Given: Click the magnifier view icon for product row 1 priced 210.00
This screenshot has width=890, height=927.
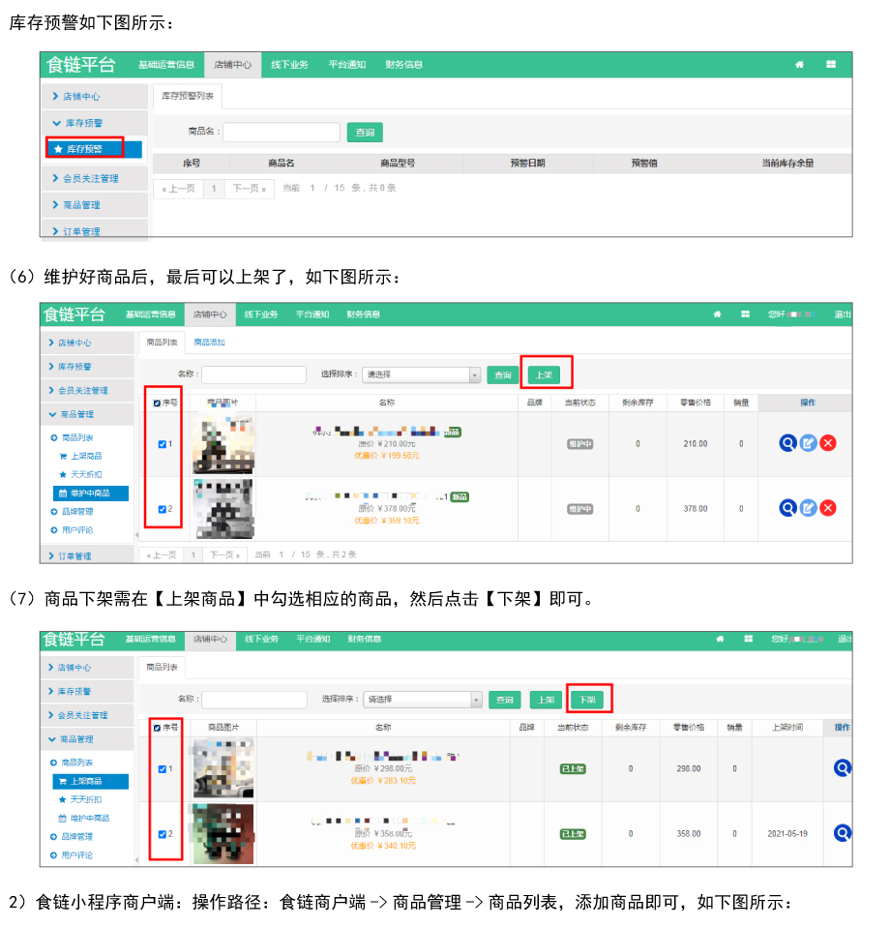Looking at the screenshot, I should 787,443.
